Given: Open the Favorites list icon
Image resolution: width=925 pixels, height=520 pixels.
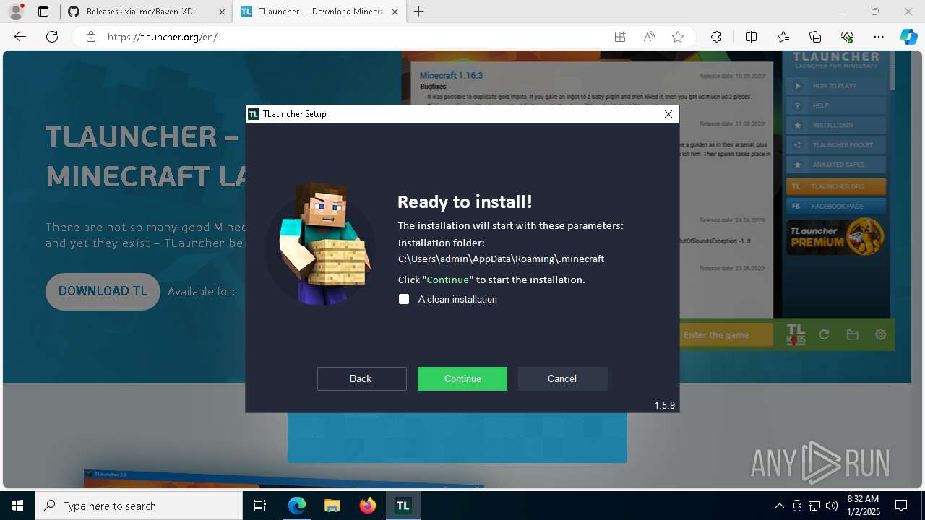Looking at the screenshot, I should [783, 37].
